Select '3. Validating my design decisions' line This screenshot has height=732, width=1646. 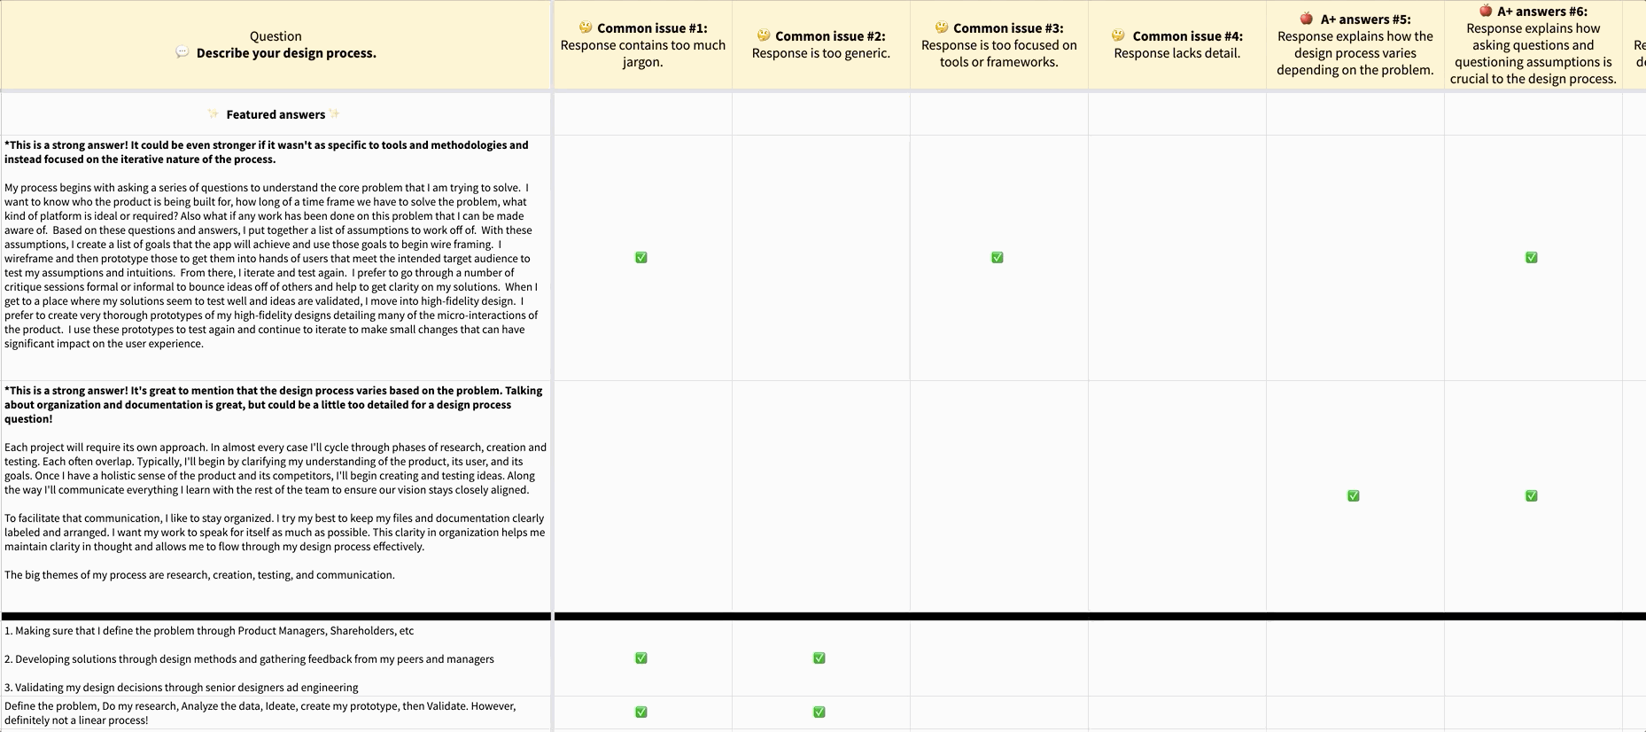(x=182, y=688)
